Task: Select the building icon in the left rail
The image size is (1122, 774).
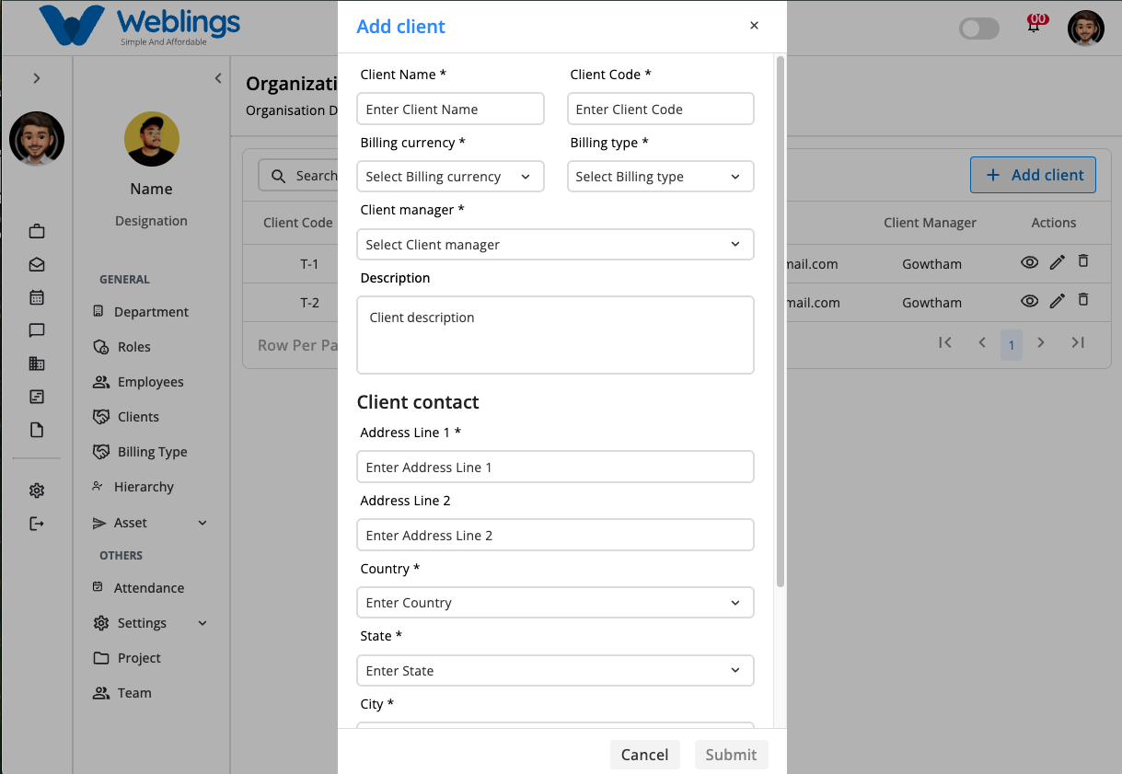Action: tap(37, 364)
